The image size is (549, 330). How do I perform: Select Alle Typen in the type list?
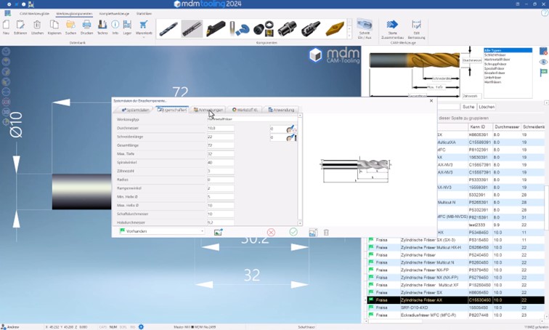point(508,50)
